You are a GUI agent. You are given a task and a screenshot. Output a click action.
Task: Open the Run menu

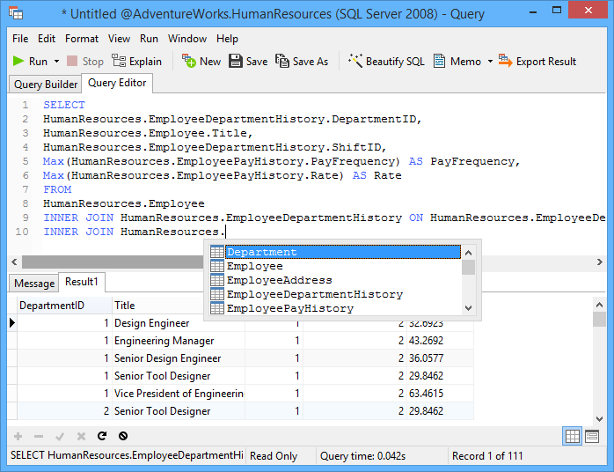[x=149, y=39]
